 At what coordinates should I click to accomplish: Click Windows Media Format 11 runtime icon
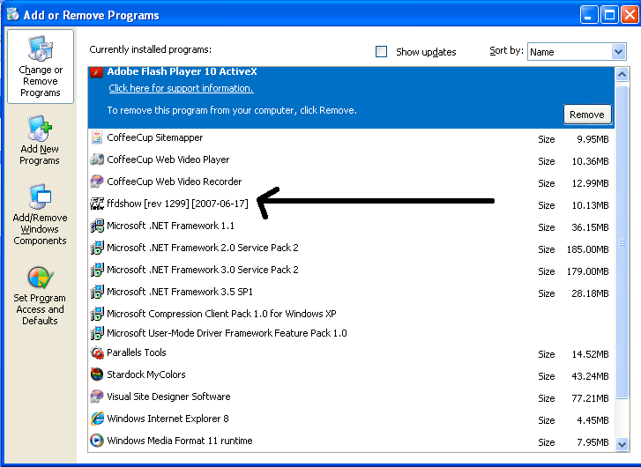[96, 441]
